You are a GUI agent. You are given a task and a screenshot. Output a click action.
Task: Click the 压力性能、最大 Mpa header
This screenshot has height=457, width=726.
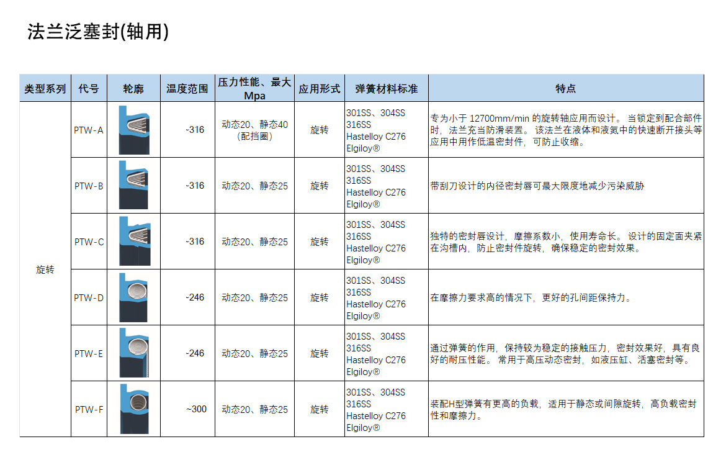254,88
